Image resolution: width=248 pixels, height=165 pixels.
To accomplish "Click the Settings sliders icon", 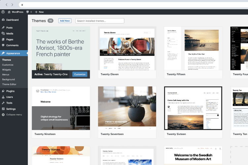I will coord(3,109).
